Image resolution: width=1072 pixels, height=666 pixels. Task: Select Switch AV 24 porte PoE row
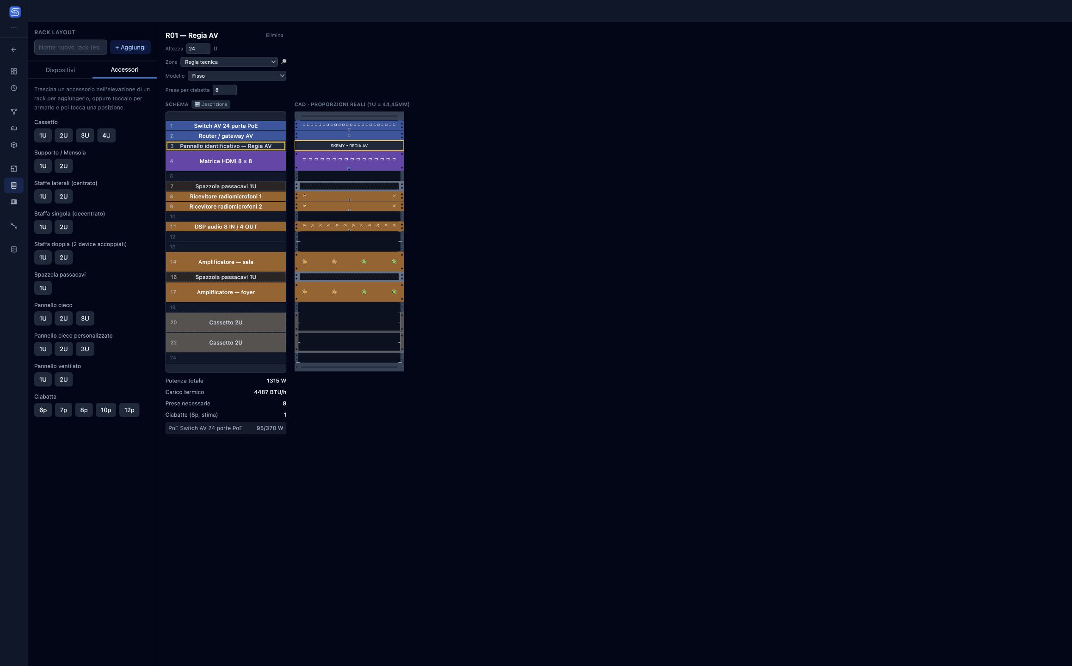click(226, 126)
